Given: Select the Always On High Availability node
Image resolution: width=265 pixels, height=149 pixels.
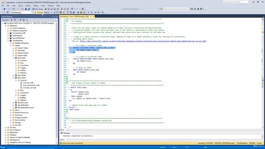Looking at the screenshot, I should [20, 137].
